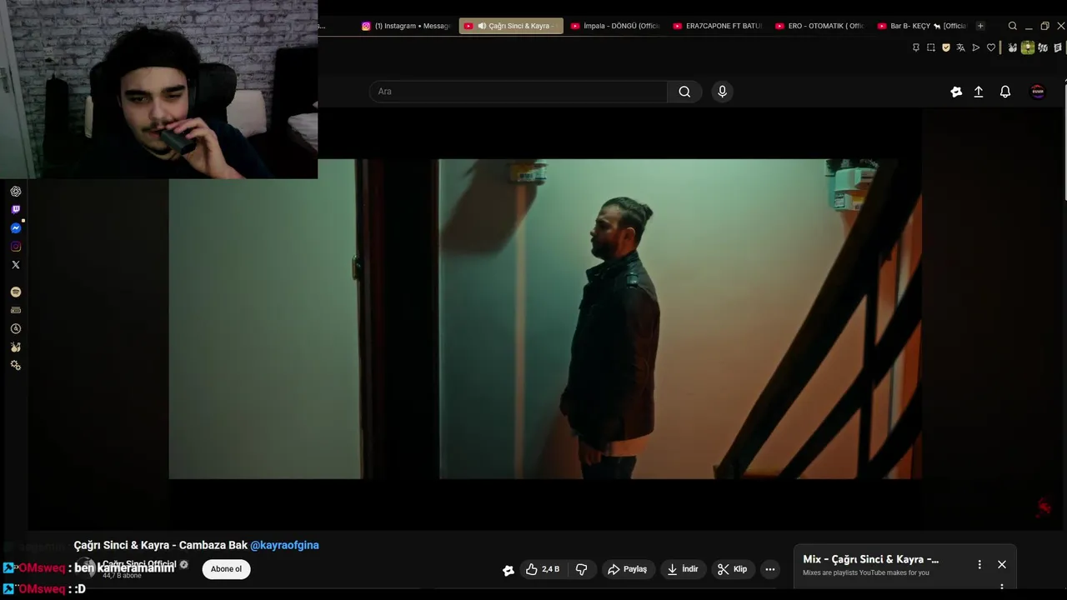
Task: Click the video title Cambaza Bak
Action: [x=161, y=545]
